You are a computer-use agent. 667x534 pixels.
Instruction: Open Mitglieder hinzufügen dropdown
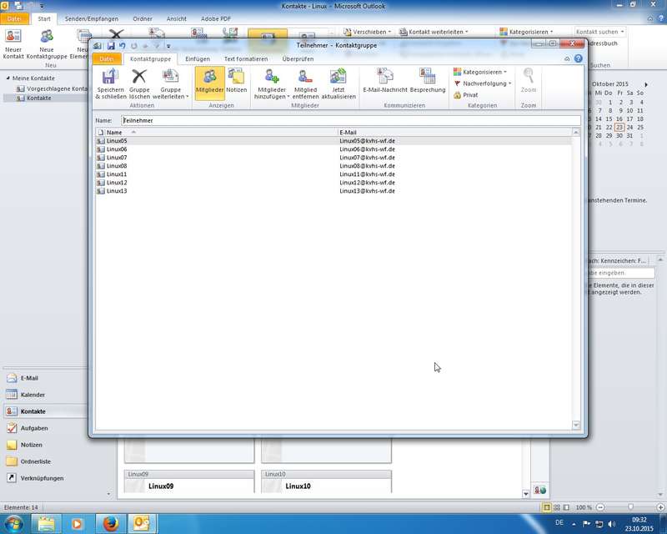point(272,83)
